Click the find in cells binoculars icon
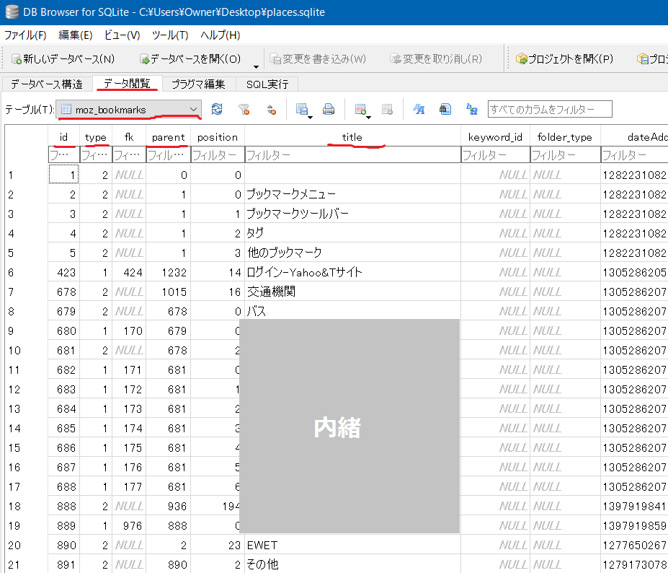 coord(445,109)
